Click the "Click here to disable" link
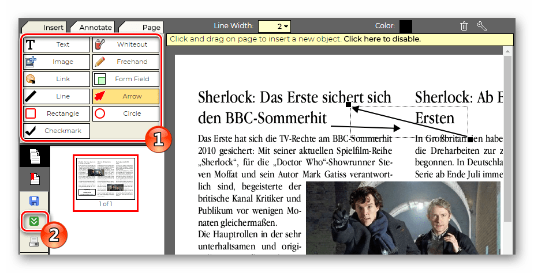The width and height of the screenshot is (534, 273). tap(382, 39)
